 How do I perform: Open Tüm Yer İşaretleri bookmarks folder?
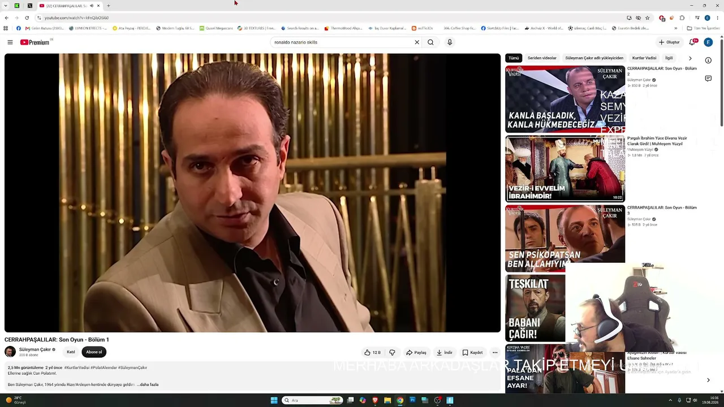click(x=703, y=28)
